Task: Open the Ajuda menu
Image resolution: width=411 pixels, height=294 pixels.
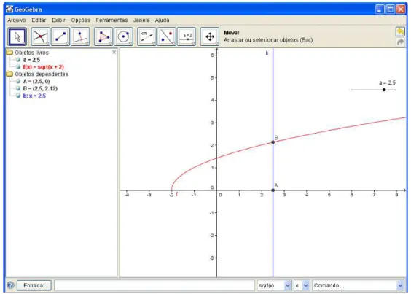Action: click(163, 20)
